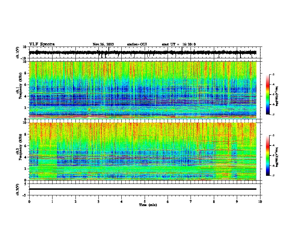Click the "Time (min)" axis label
293x226 pixels.
[x=148, y=205]
